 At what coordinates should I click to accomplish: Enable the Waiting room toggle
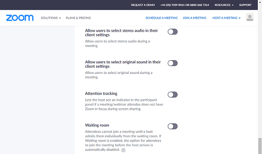point(172,126)
